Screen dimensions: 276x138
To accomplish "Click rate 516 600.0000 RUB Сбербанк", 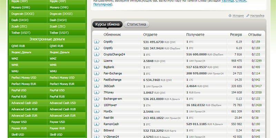I will [x=205, y=55].
